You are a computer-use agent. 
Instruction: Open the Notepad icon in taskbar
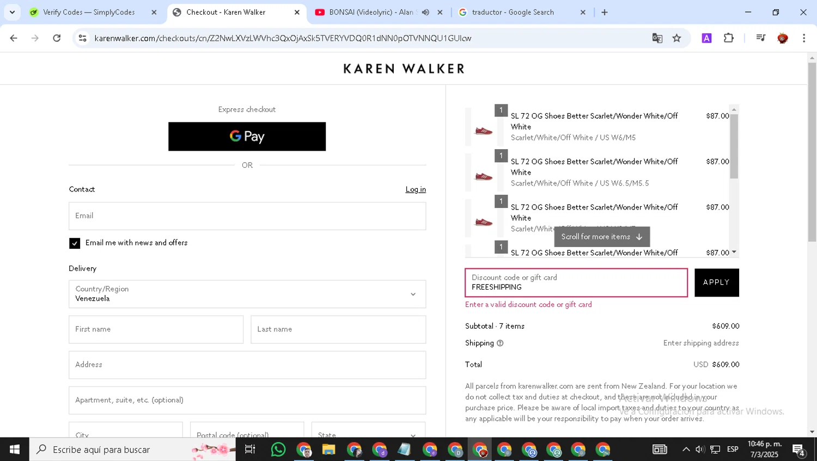click(x=404, y=450)
